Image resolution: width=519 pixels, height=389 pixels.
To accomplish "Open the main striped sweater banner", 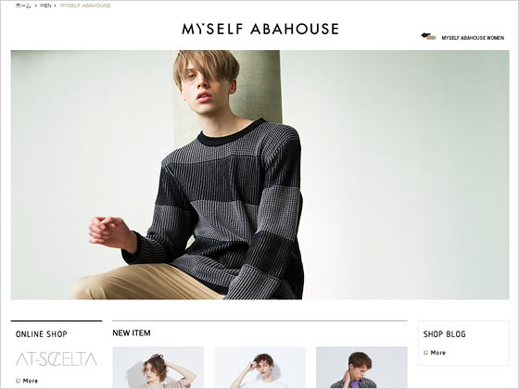I will coord(259,175).
